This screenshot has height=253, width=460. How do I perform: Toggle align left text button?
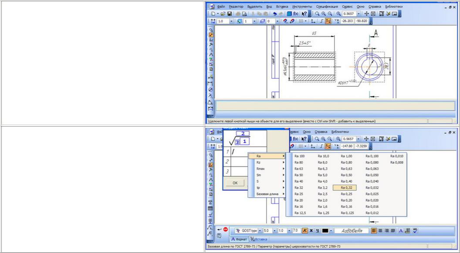tap(374, 231)
